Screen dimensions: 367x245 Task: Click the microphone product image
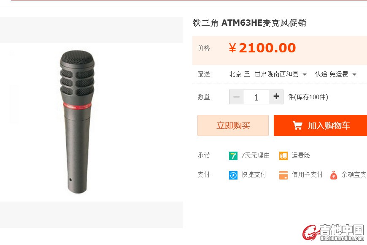77,122
